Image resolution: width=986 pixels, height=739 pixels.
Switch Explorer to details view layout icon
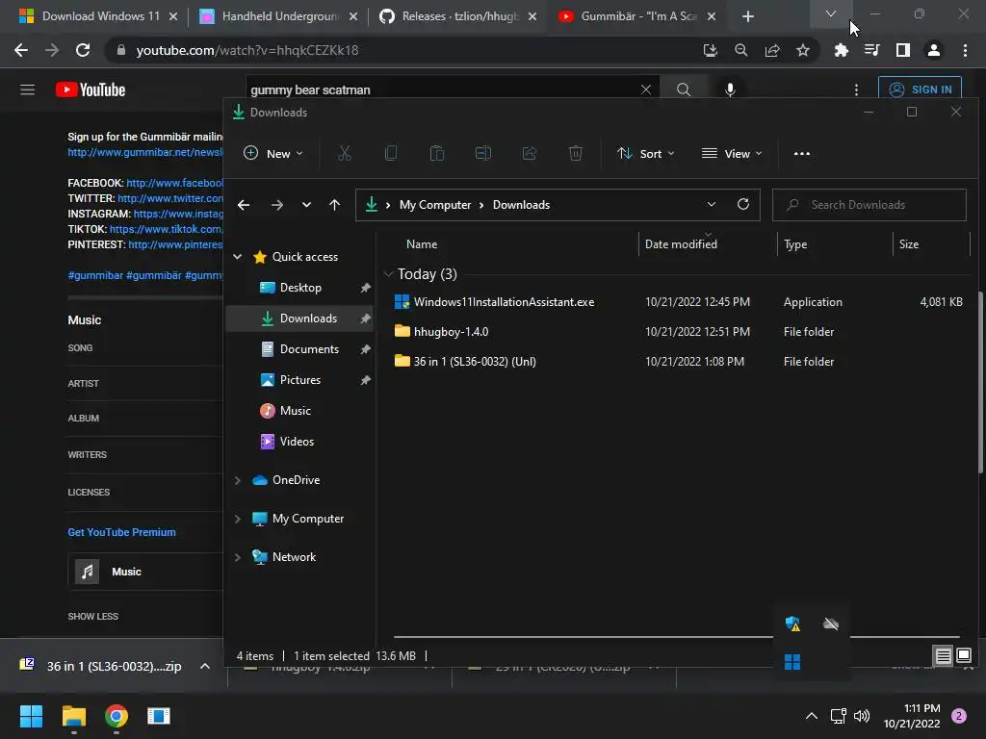click(x=944, y=656)
